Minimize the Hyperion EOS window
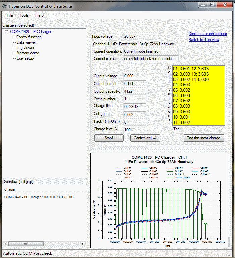 click(203, 5)
